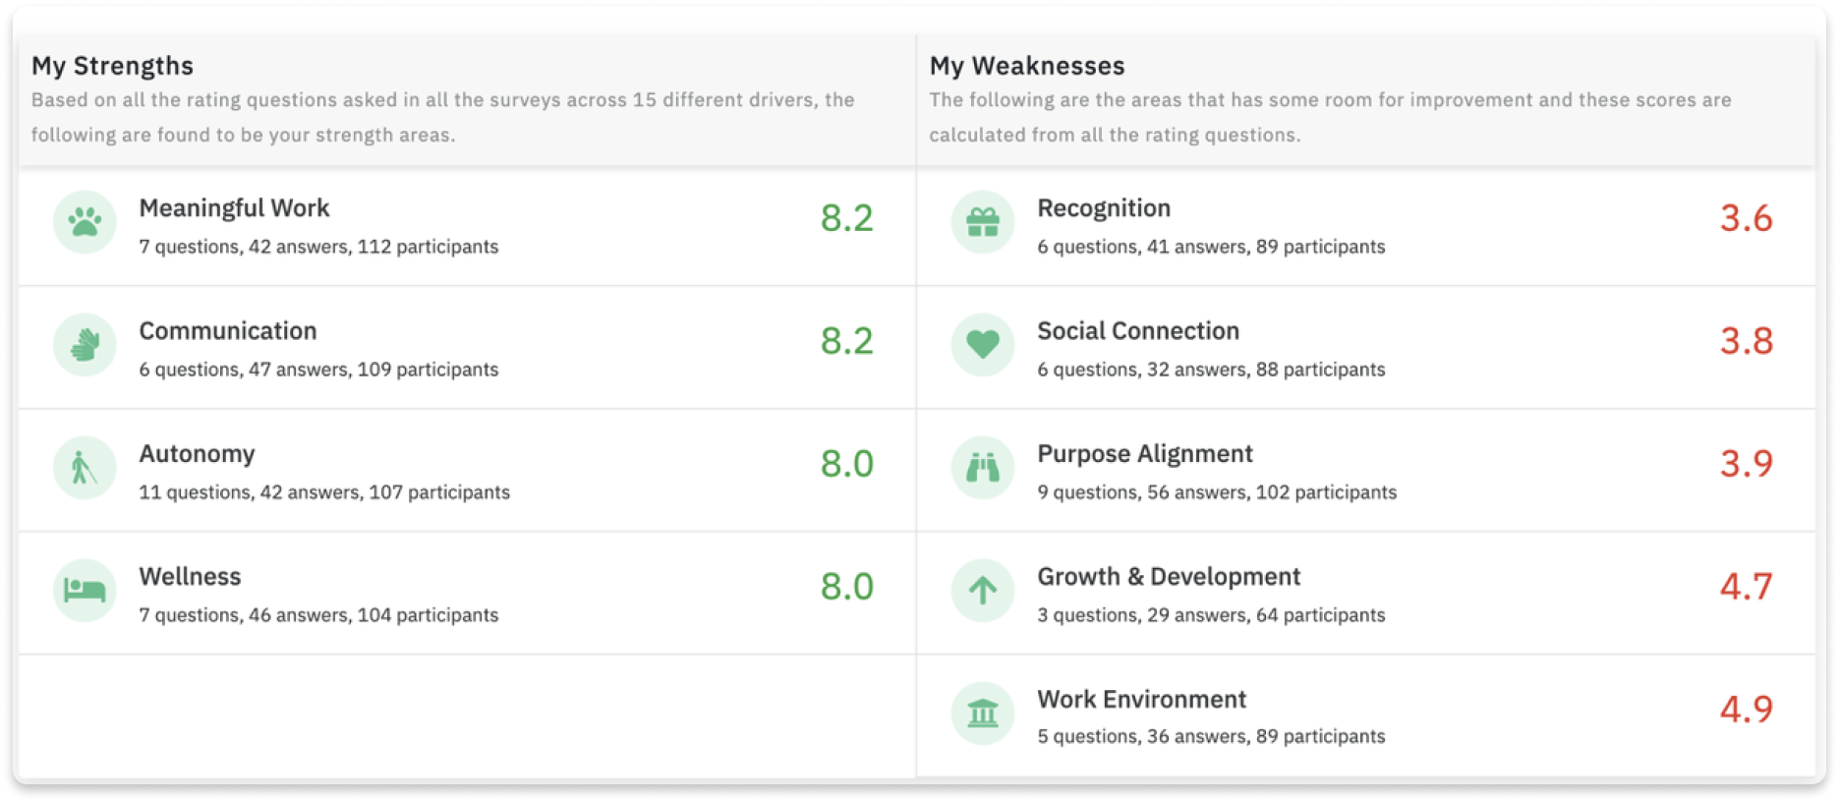Click the Purpose Alignment binoculars icon
The image size is (1838, 802).
coord(983,468)
